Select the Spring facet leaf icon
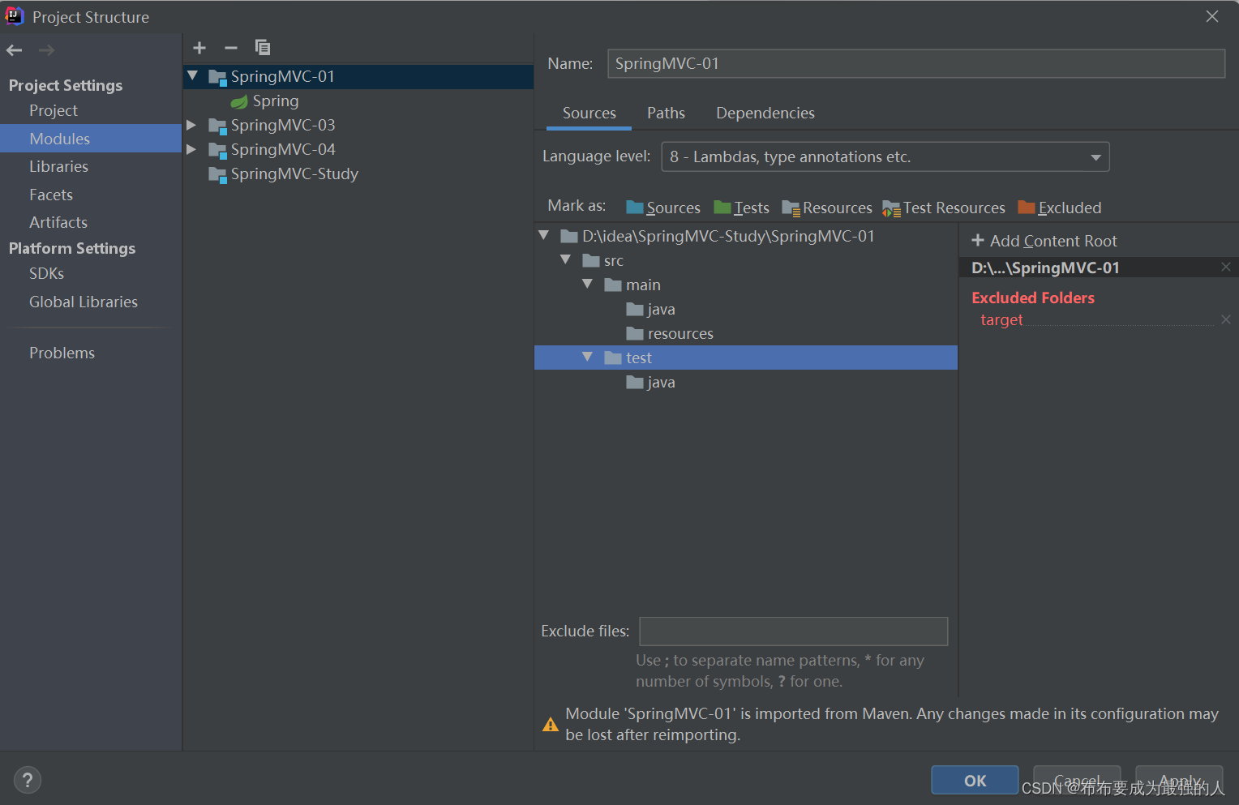 [239, 101]
